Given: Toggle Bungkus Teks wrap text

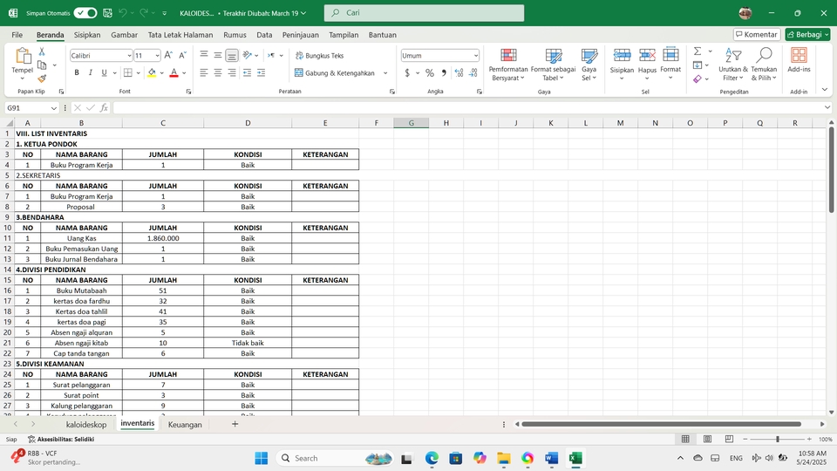Looking at the screenshot, I should [320, 56].
